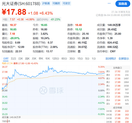Click the 全屏显示 link
Viewport: 132px width, 123px height.
click(124, 59)
